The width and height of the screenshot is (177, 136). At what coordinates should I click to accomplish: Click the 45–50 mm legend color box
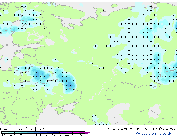pyautogui.click(x=82, y=132)
